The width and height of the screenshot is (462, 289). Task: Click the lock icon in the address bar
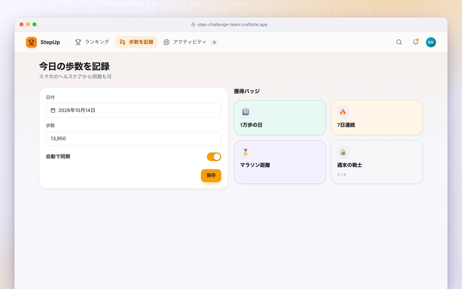(193, 25)
